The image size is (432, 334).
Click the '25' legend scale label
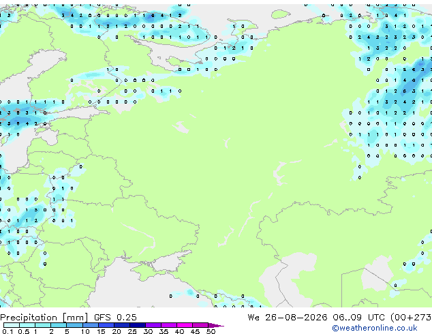pyautogui.click(x=132, y=331)
